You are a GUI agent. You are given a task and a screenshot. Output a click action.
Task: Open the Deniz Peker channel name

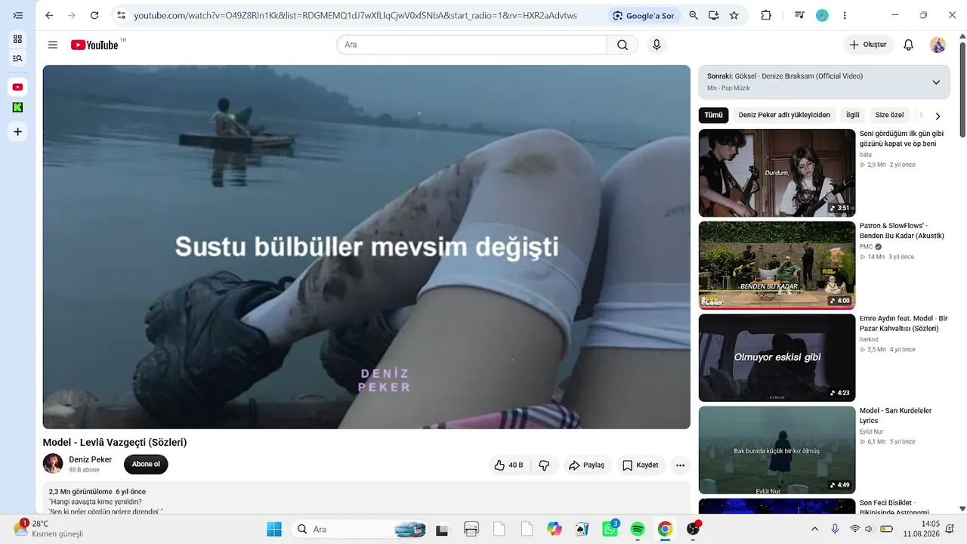tap(90, 459)
